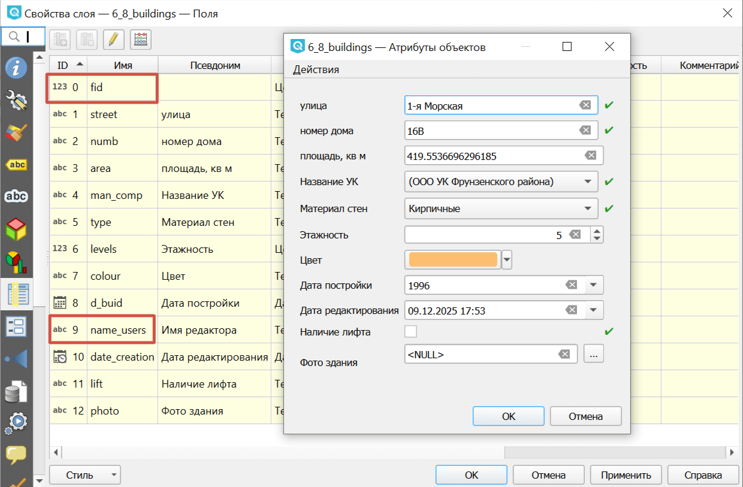Click the Отмена button in the attributes dialog
This screenshot has height=487, width=743.
tap(585, 416)
